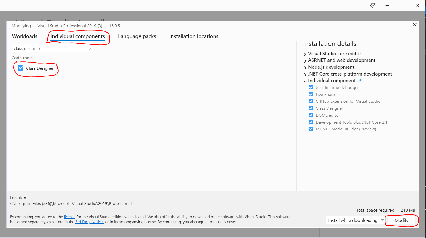
Task: Click the 210 MB space value
Action: tap(408, 210)
